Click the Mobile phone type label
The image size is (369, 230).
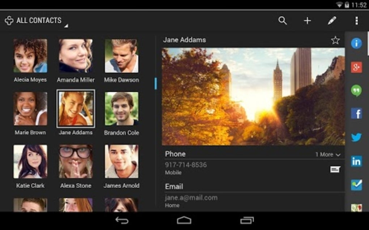point(173,173)
